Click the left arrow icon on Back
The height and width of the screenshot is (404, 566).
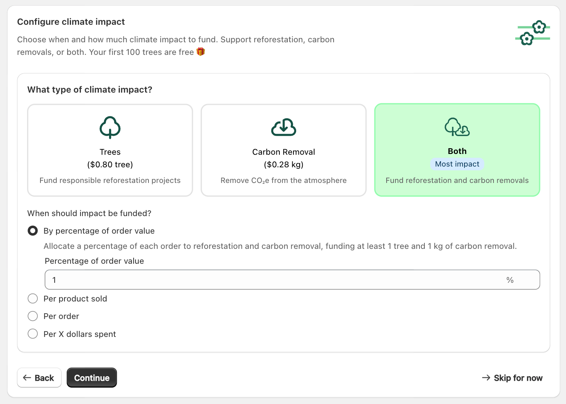(x=27, y=378)
